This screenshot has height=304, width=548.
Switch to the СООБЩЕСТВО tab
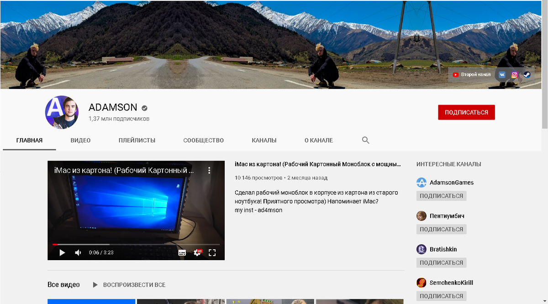click(x=204, y=140)
